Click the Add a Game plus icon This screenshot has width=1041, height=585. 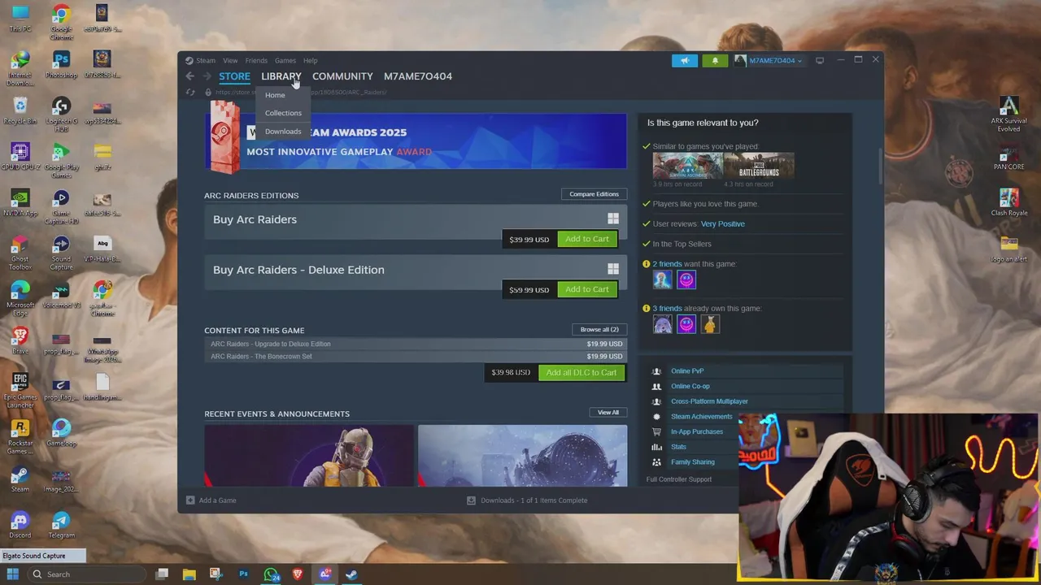(x=190, y=500)
